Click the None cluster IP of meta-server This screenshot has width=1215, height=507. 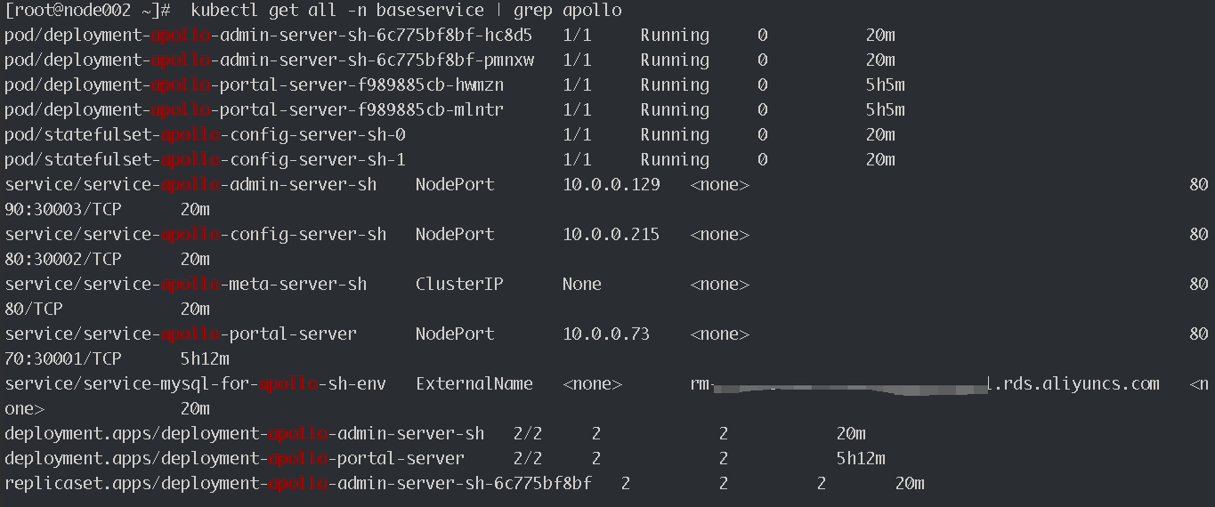(582, 285)
